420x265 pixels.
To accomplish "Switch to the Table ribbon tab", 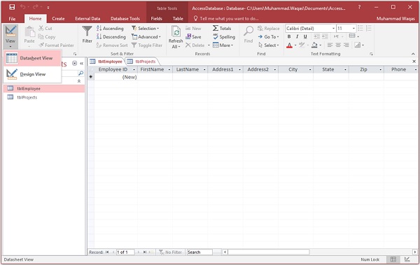I will (178, 18).
